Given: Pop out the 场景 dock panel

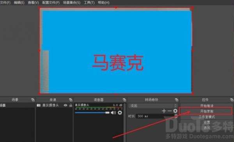Looking at the screenshot, I should pyautogui.click(x=33, y=100).
